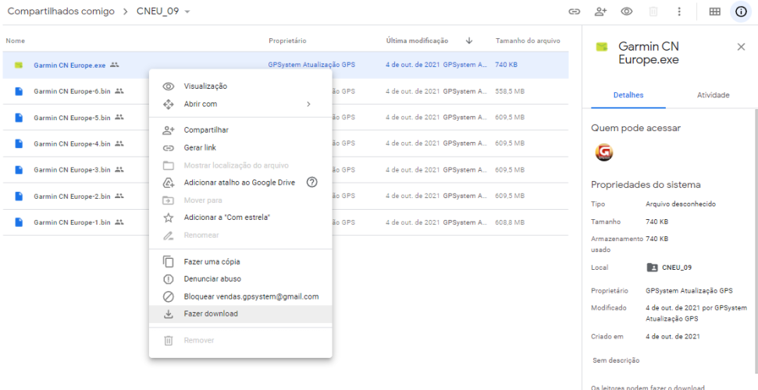The height and width of the screenshot is (390, 758).
Task: Switch to the Atividade tab
Action: pyautogui.click(x=713, y=95)
